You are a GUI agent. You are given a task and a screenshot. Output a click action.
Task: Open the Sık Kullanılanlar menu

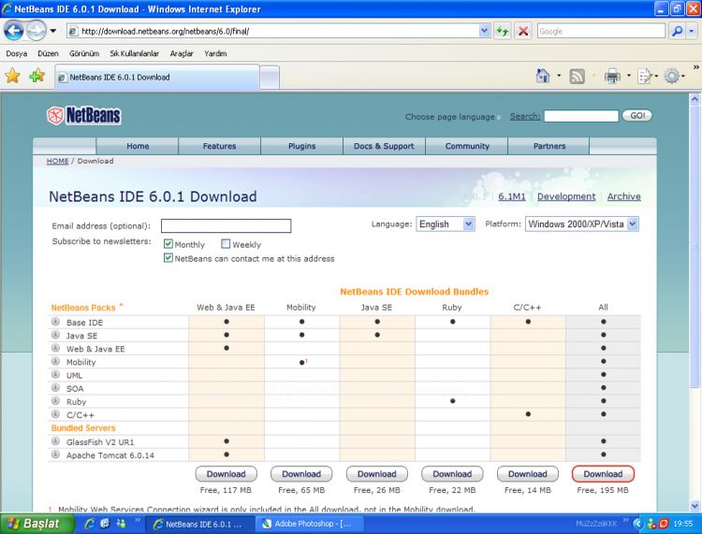point(134,53)
